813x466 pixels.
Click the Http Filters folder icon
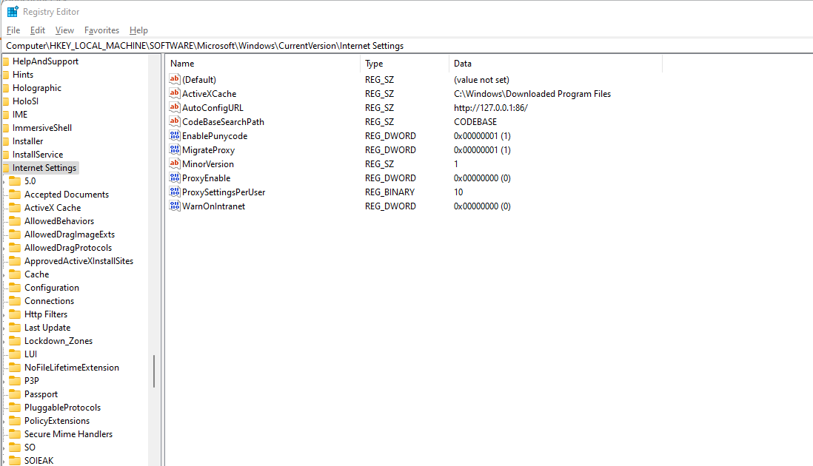click(15, 314)
